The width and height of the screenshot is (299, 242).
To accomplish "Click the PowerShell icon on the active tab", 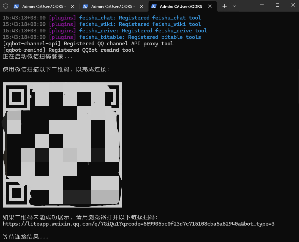I will pos(154,6).
